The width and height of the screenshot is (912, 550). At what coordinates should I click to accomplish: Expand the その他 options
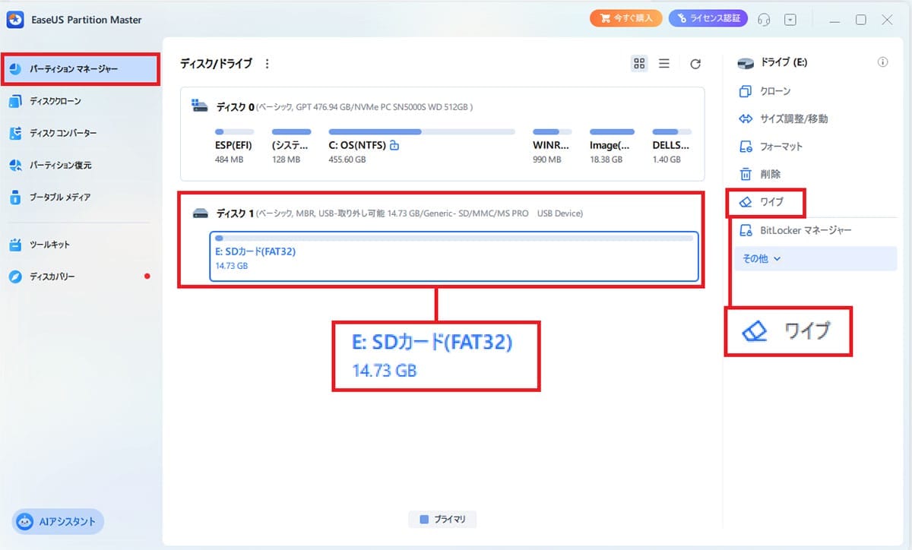coord(759,258)
